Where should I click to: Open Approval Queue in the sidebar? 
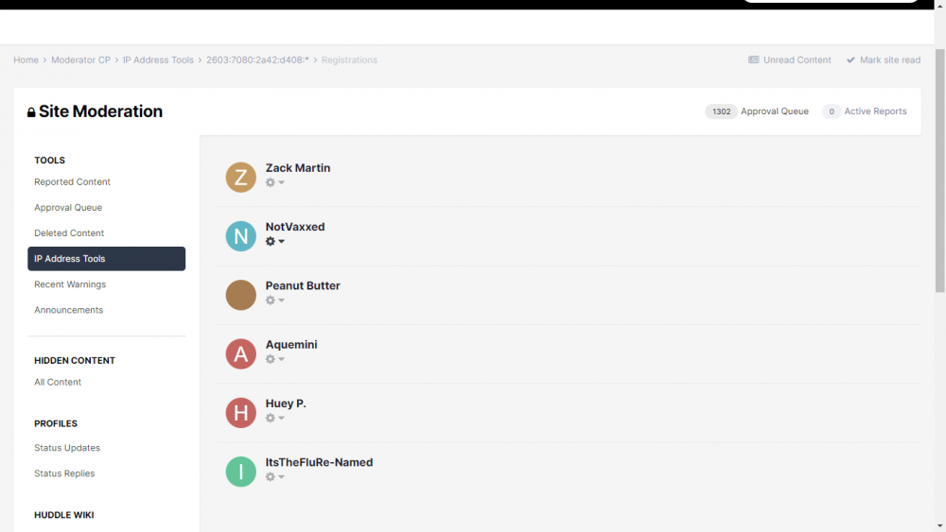point(68,208)
